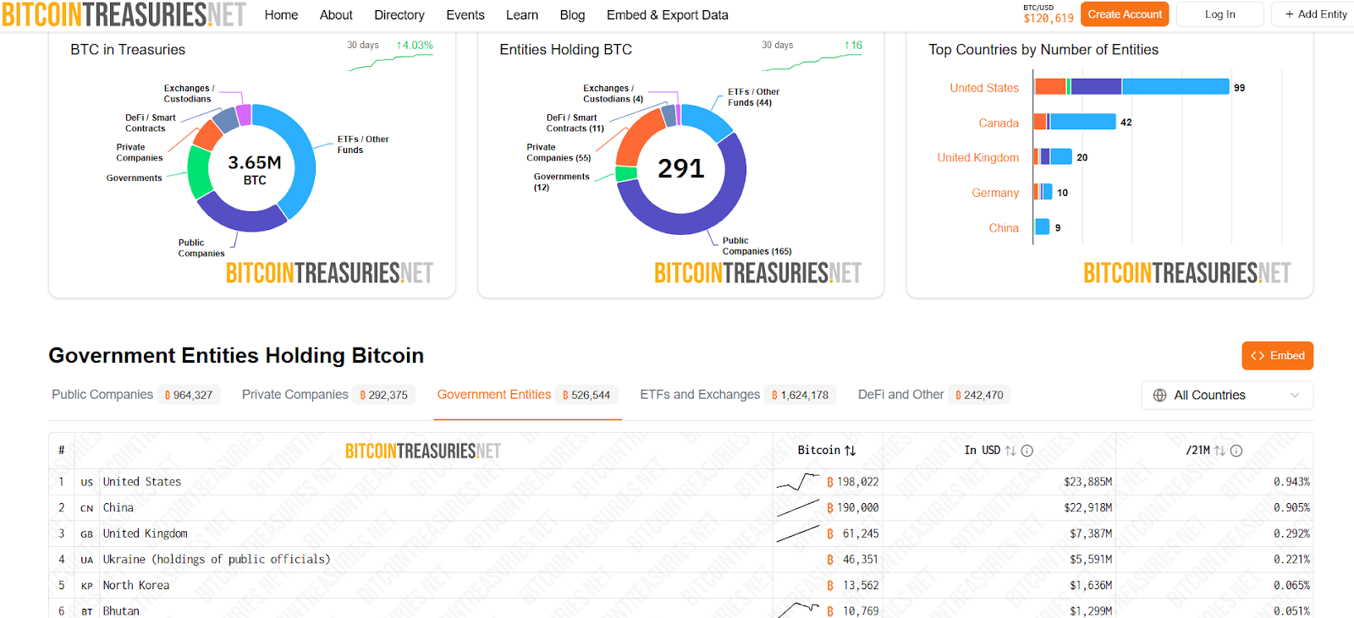1354x618 pixels.
Task: Click the Canada link in the countries chart
Action: (x=999, y=123)
